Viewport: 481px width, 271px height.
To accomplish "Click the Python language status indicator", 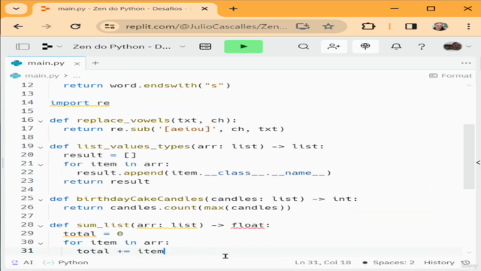I will (x=65, y=263).
